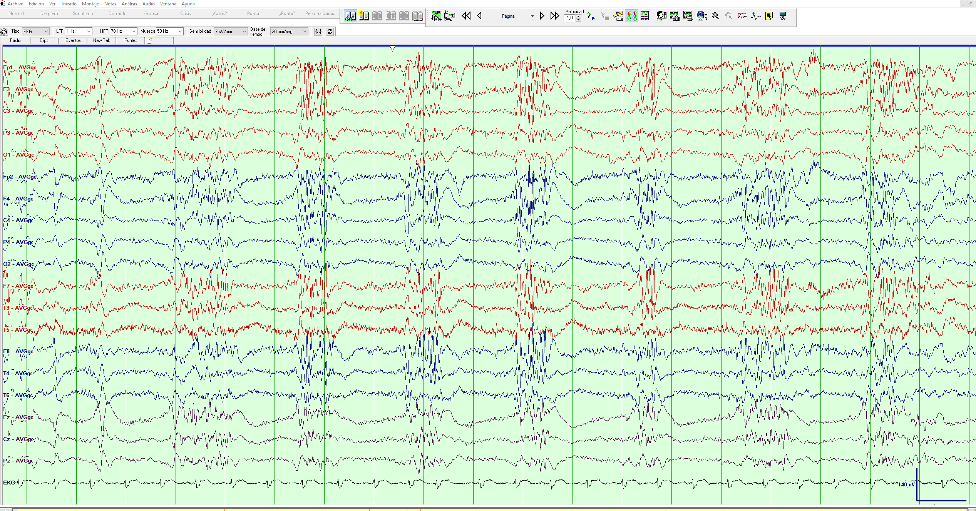Image resolution: width=976 pixels, height=511 pixels.
Task: Open the LFF 1 Hz dropdown
Action: point(79,32)
